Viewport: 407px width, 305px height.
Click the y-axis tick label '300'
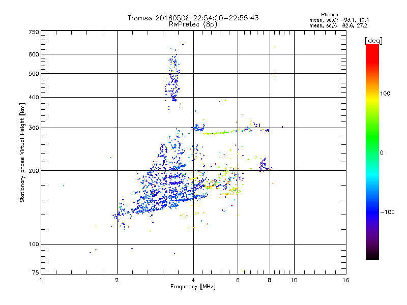point(34,128)
